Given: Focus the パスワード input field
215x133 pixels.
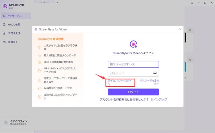Looking at the screenshot, I should pyautogui.click(x=133, y=73).
